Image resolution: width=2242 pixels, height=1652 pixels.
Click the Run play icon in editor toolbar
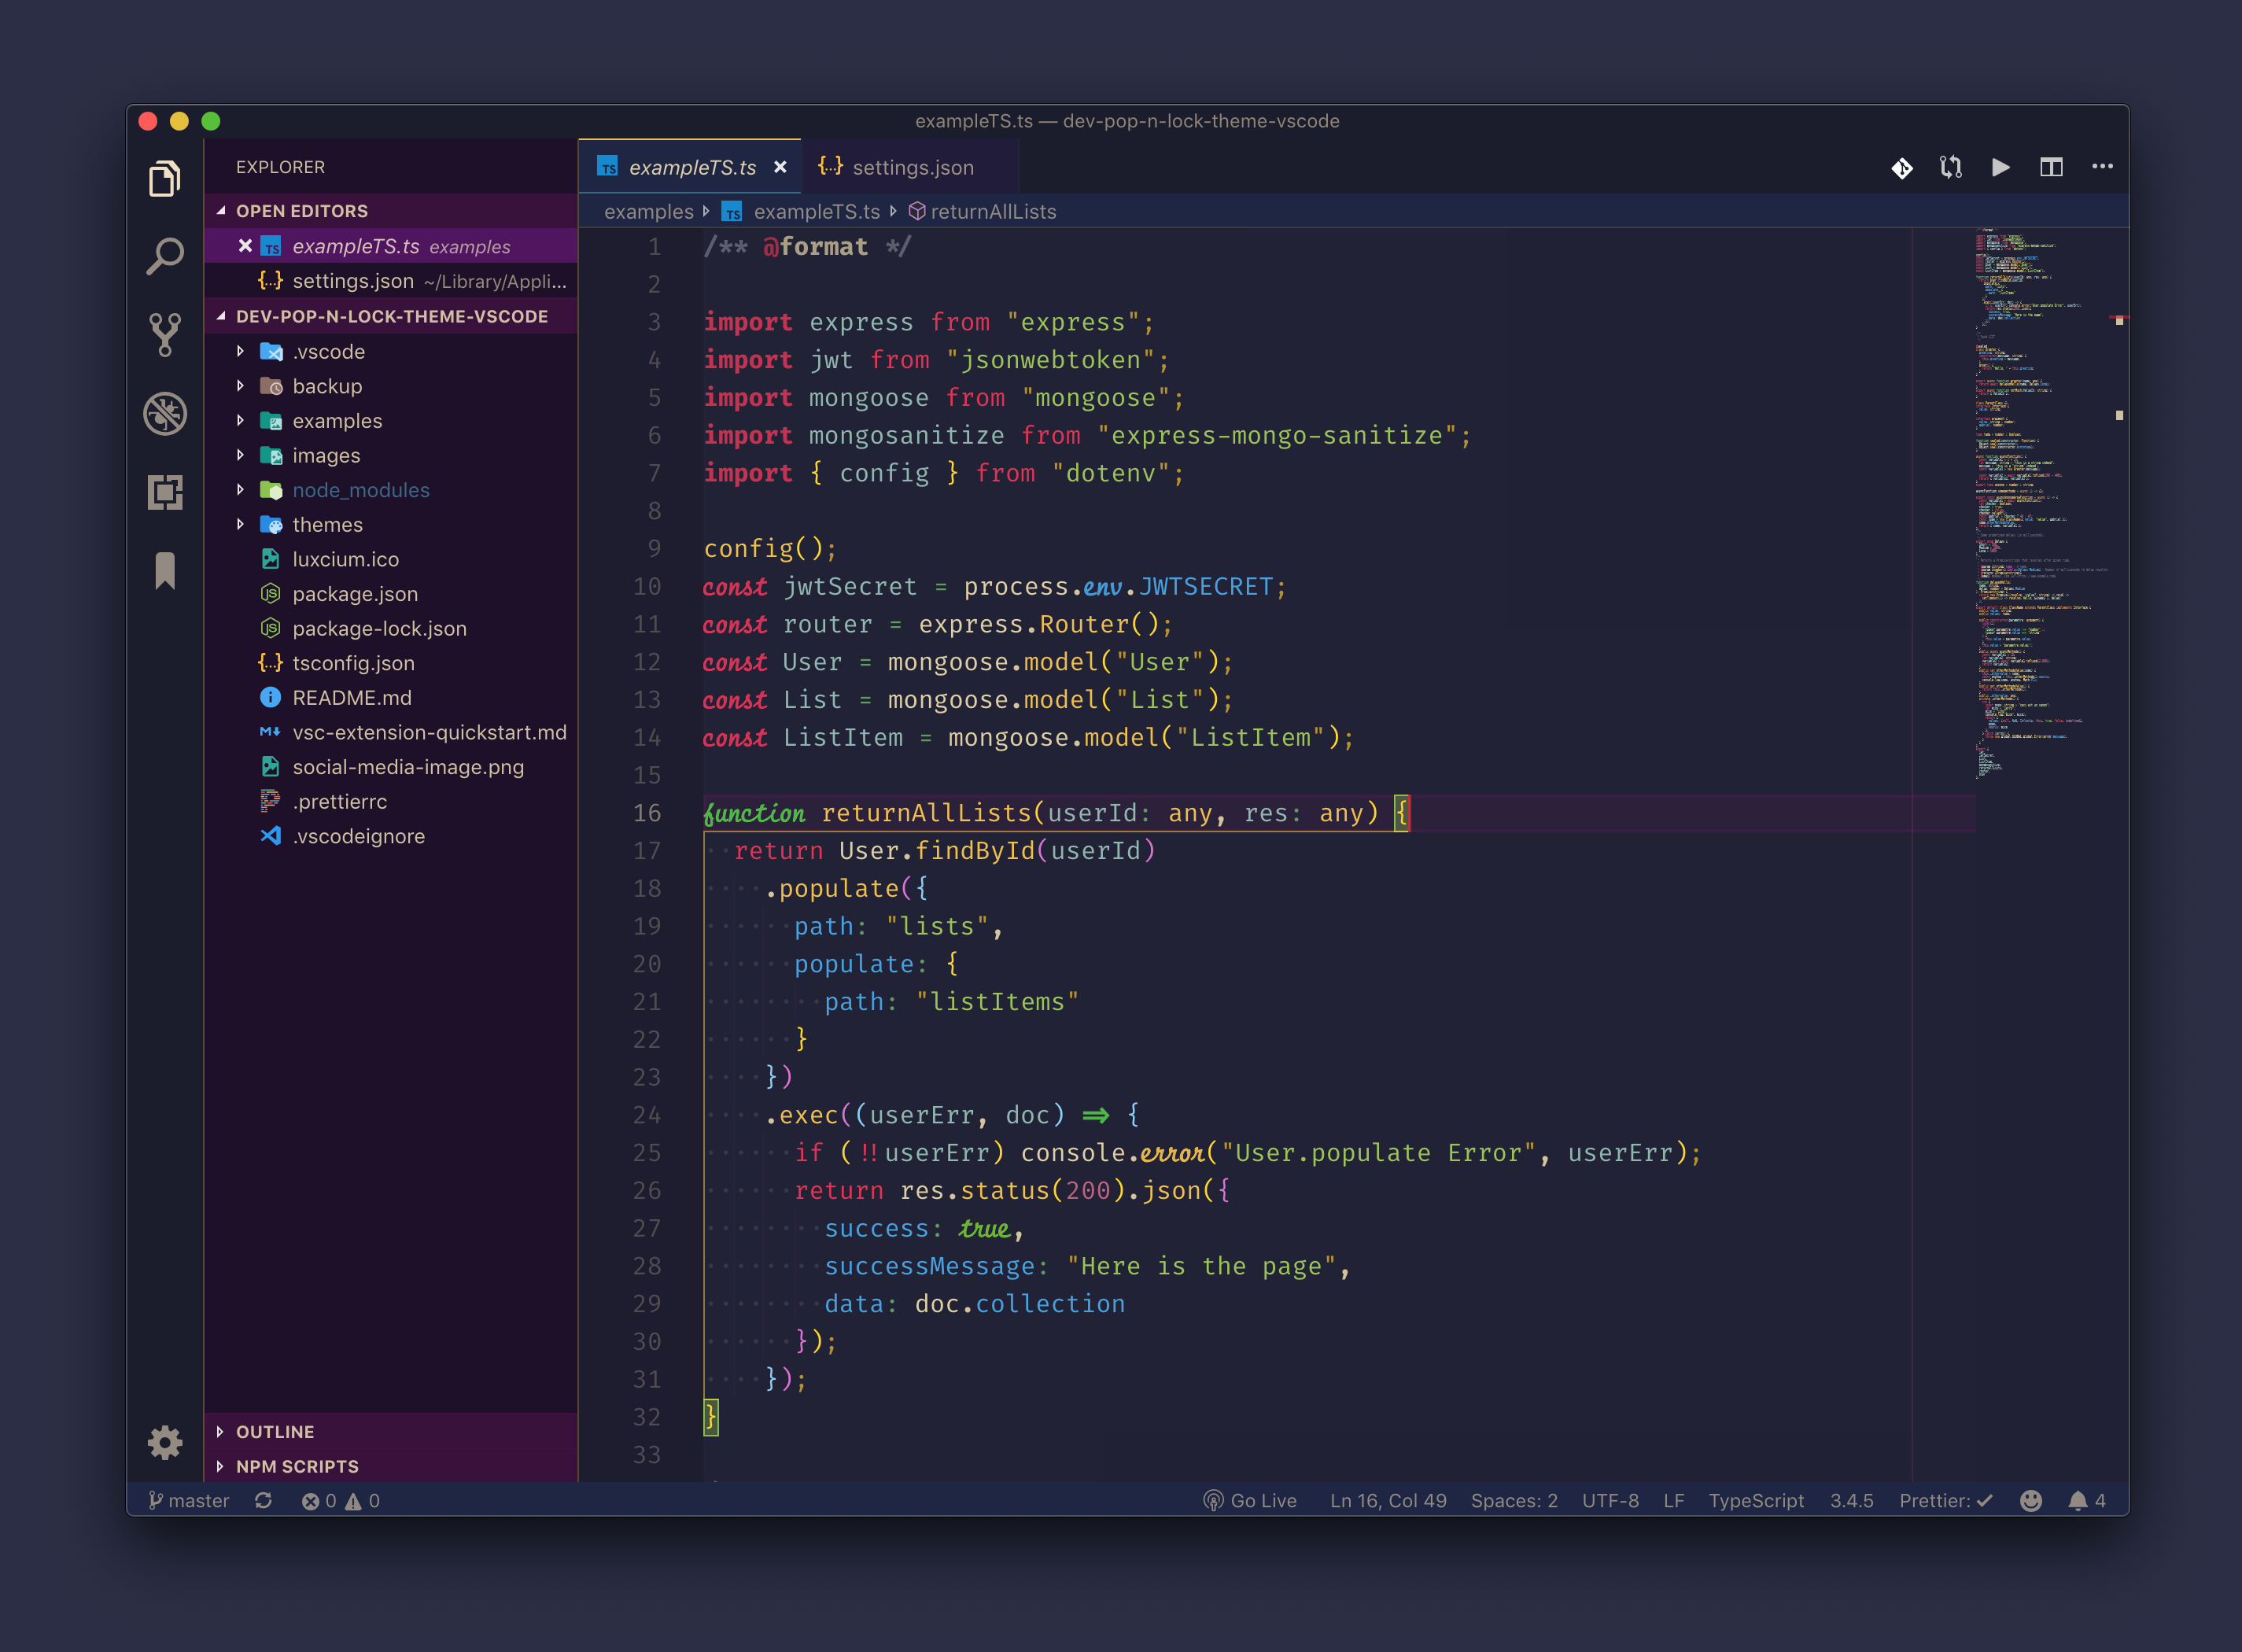2000,167
